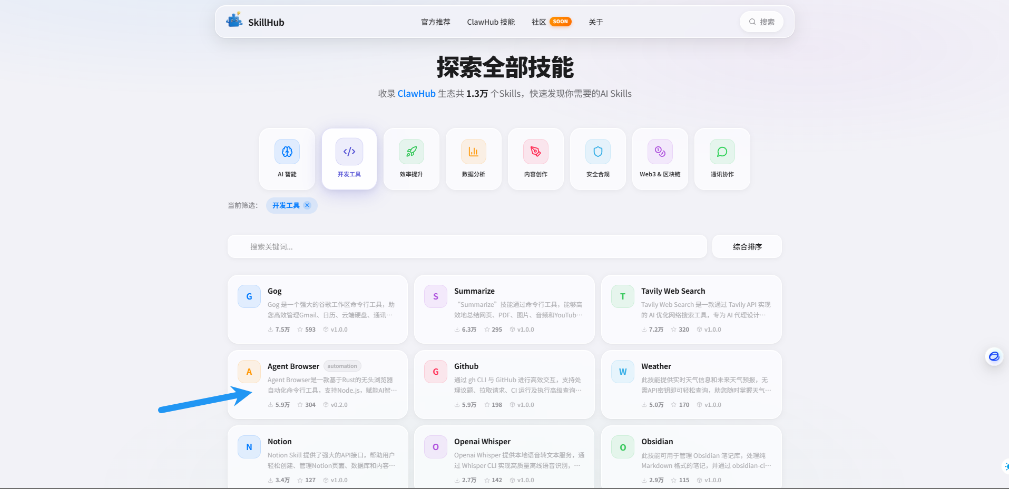Open the Tavily Web Search skill card

tap(691, 309)
